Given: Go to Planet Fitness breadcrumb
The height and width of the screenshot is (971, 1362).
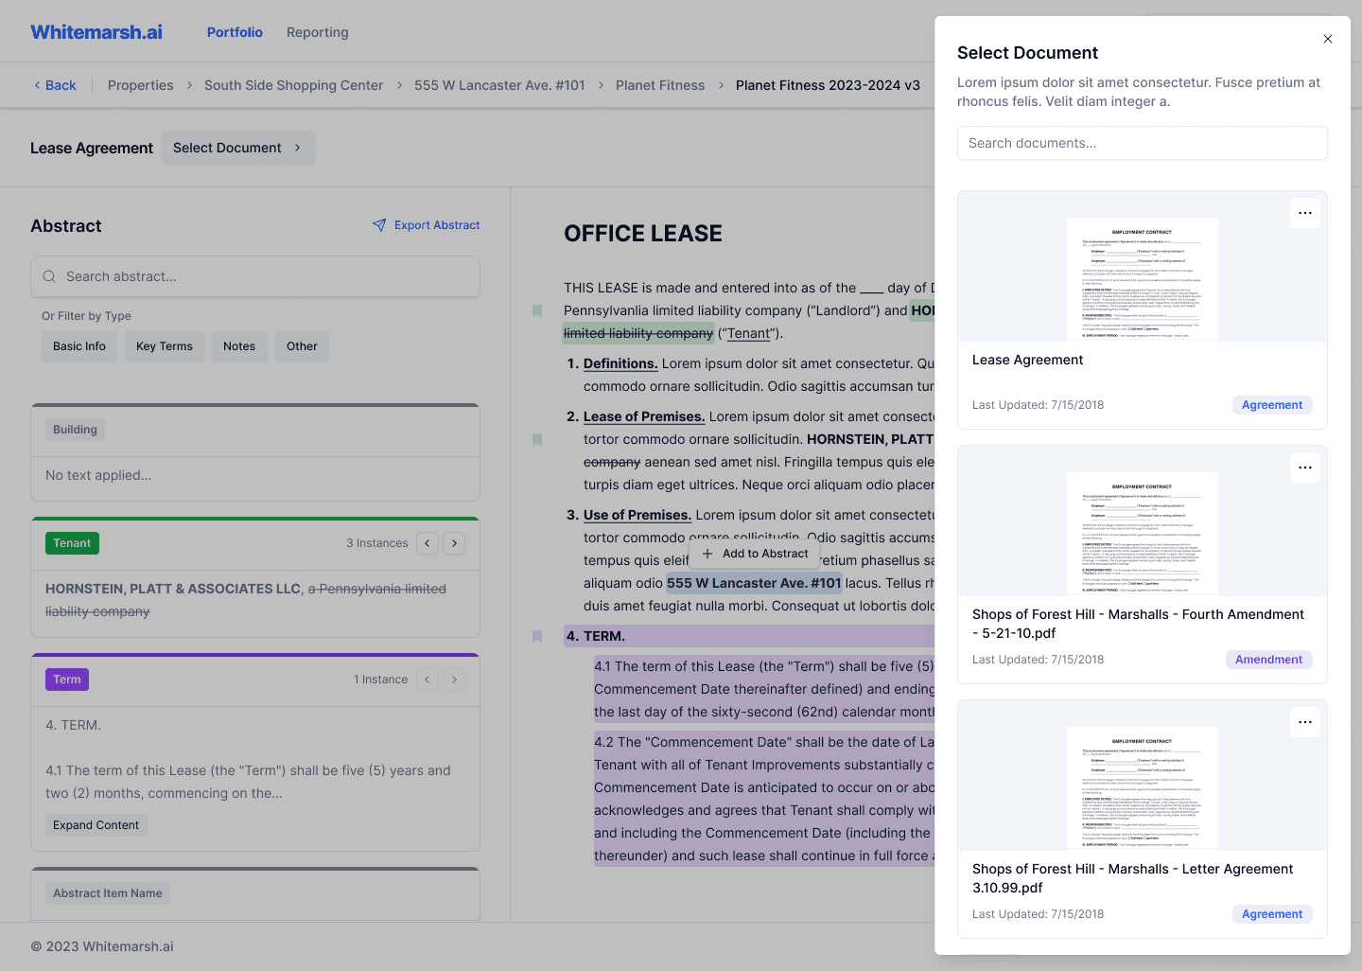Looking at the screenshot, I should click(660, 85).
